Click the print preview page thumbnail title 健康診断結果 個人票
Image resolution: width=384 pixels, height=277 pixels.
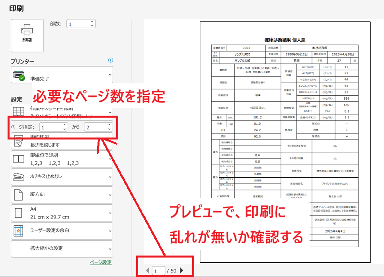click(285, 40)
